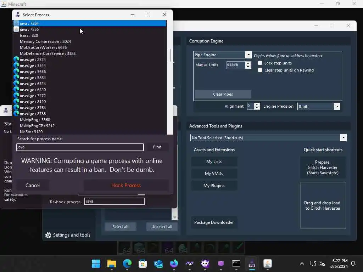Open Microsoft Edge from taskbar

tap(127, 263)
